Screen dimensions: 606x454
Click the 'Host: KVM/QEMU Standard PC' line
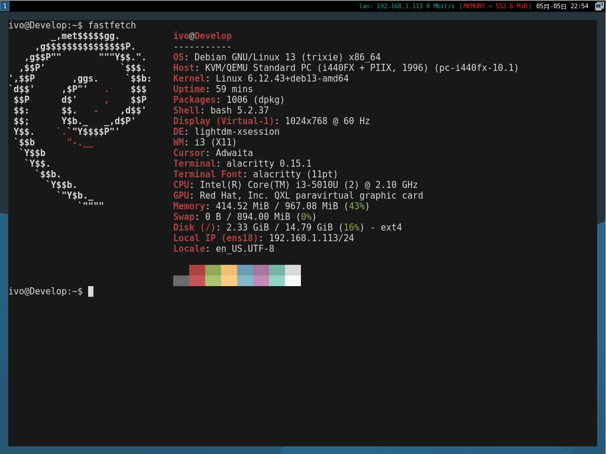[346, 68]
